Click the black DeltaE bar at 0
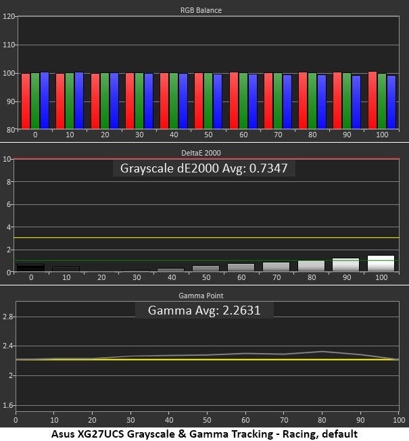 point(30,268)
